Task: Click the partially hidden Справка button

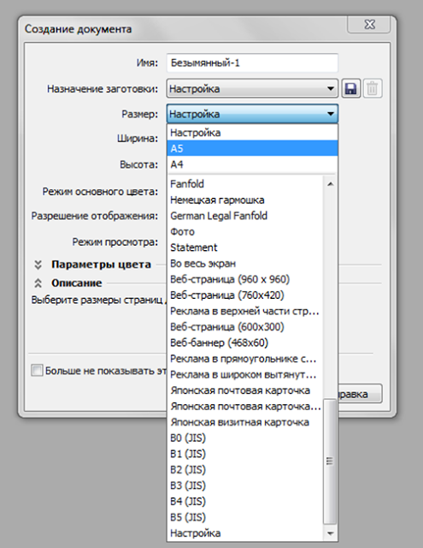Action: coord(361,394)
